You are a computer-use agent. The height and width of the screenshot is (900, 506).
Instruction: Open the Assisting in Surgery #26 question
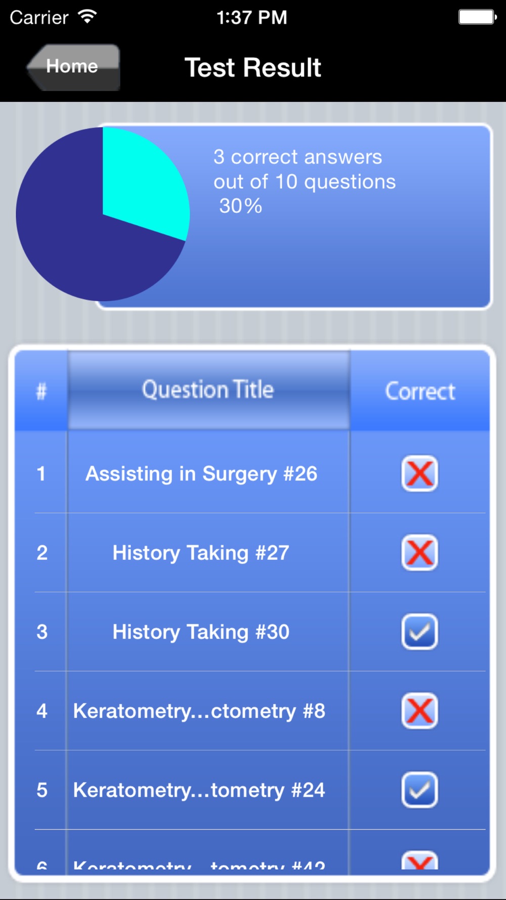[x=201, y=474]
